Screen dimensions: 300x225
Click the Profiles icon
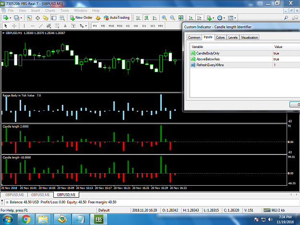coord(16,18)
